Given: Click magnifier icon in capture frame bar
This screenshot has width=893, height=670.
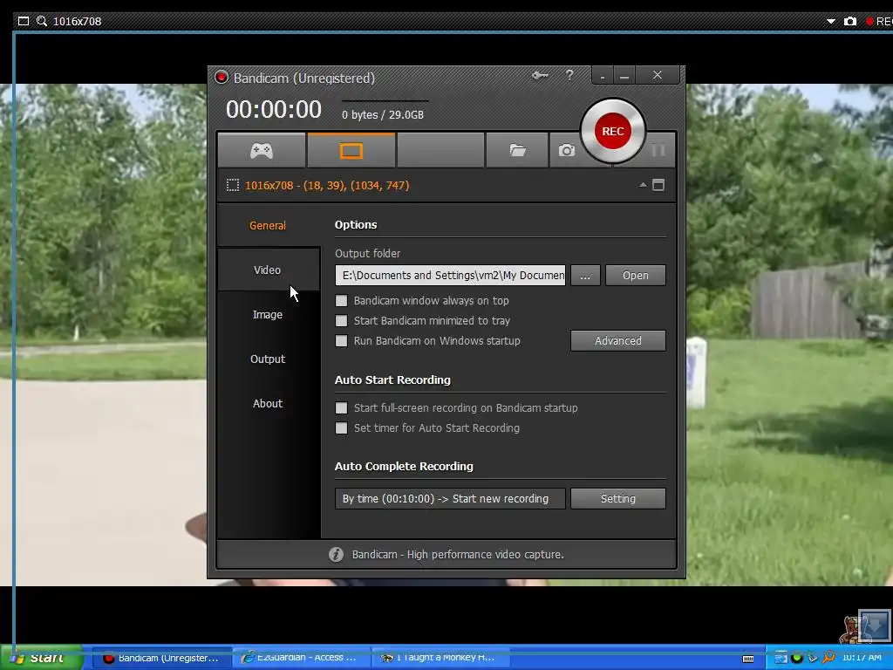Looking at the screenshot, I should click(x=42, y=21).
